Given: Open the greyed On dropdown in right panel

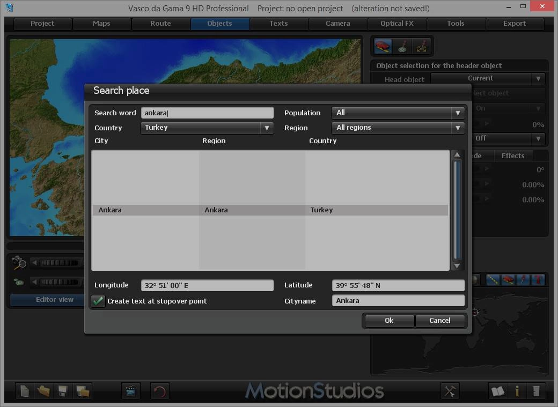Looking at the screenshot, I should click(509, 108).
